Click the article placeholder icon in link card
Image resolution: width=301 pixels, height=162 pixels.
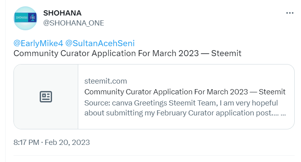(46, 97)
